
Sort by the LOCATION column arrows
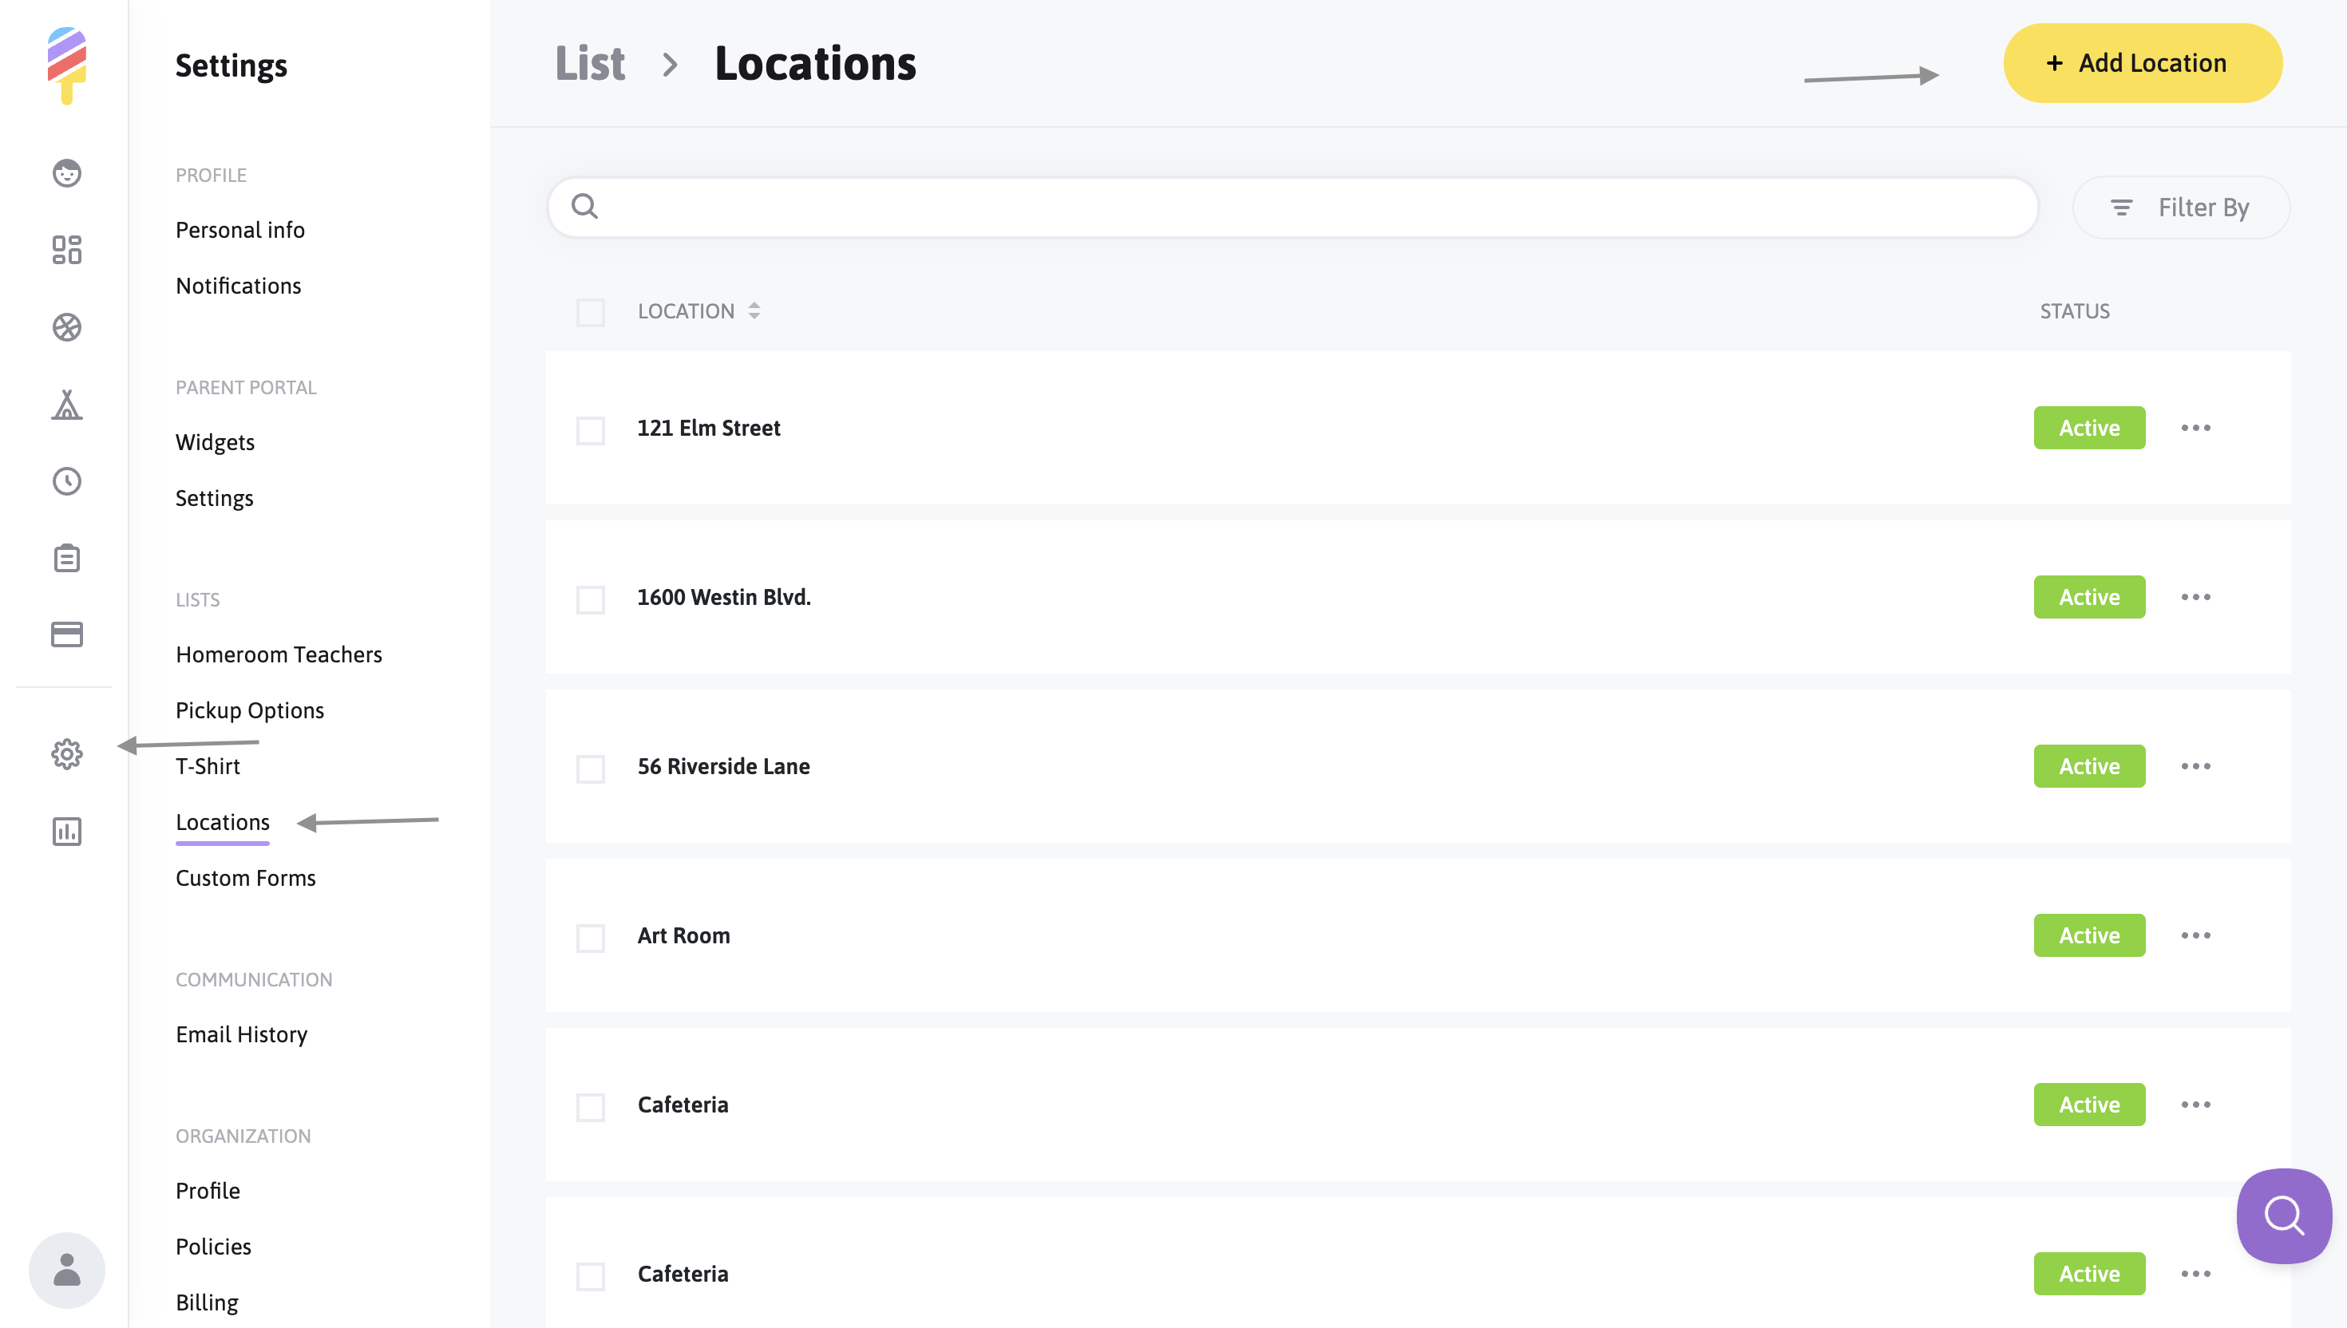click(754, 311)
